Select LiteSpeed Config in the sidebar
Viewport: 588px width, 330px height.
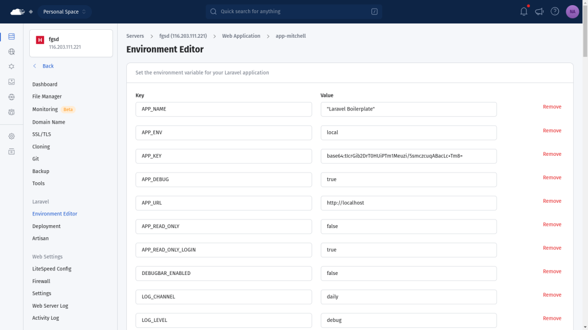[x=52, y=269]
